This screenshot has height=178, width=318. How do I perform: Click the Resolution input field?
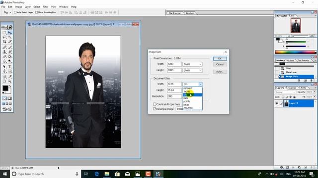point(174,96)
